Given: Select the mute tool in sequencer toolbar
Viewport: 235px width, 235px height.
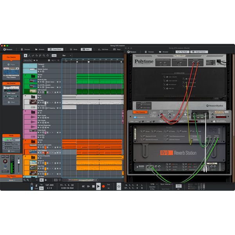Looking at the screenshot, I should tap(40, 56).
